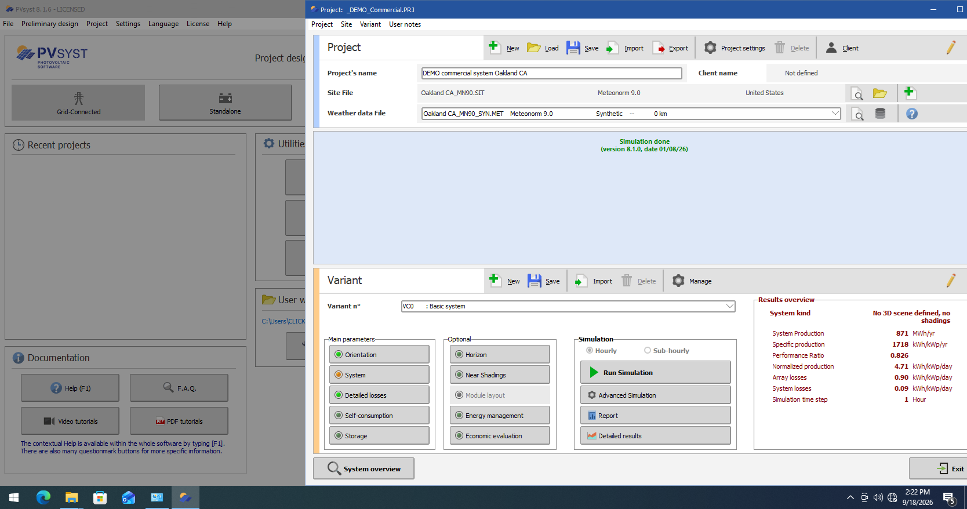Search site file with magnifier icon
This screenshot has width=967, height=509.
(857, 93)
